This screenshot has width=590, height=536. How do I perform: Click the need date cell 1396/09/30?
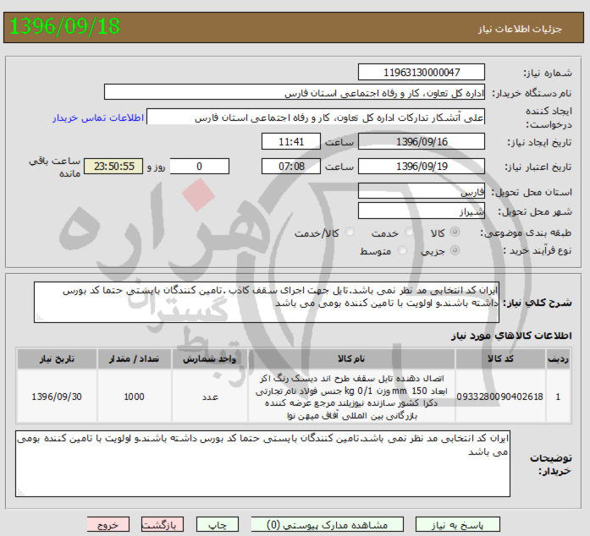tap(57, 397)
